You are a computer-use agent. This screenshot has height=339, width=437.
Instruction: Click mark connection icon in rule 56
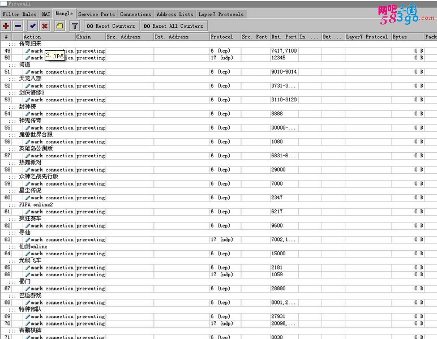[27, 142]
